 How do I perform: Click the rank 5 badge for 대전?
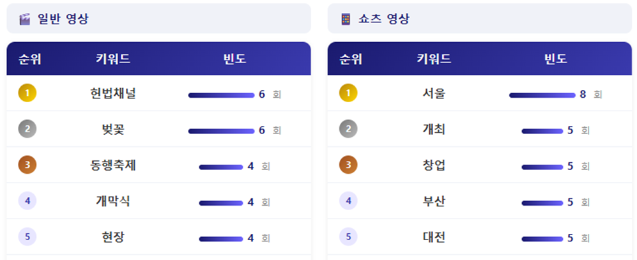click(x=348, y=238)
